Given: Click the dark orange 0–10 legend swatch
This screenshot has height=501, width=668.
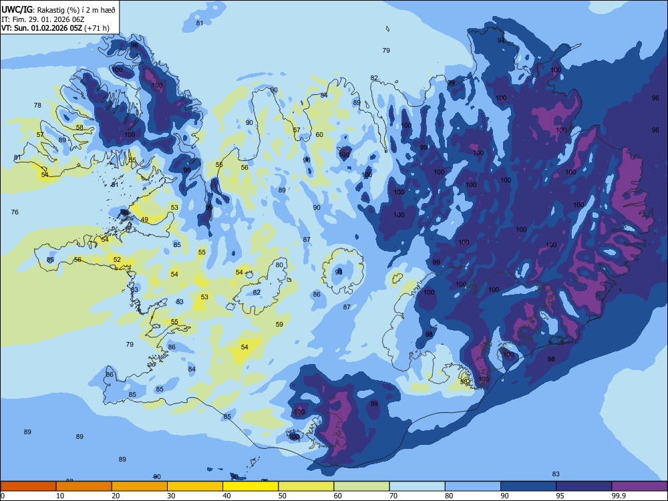Looking at the screenshot, I should (x=28, y=486).
